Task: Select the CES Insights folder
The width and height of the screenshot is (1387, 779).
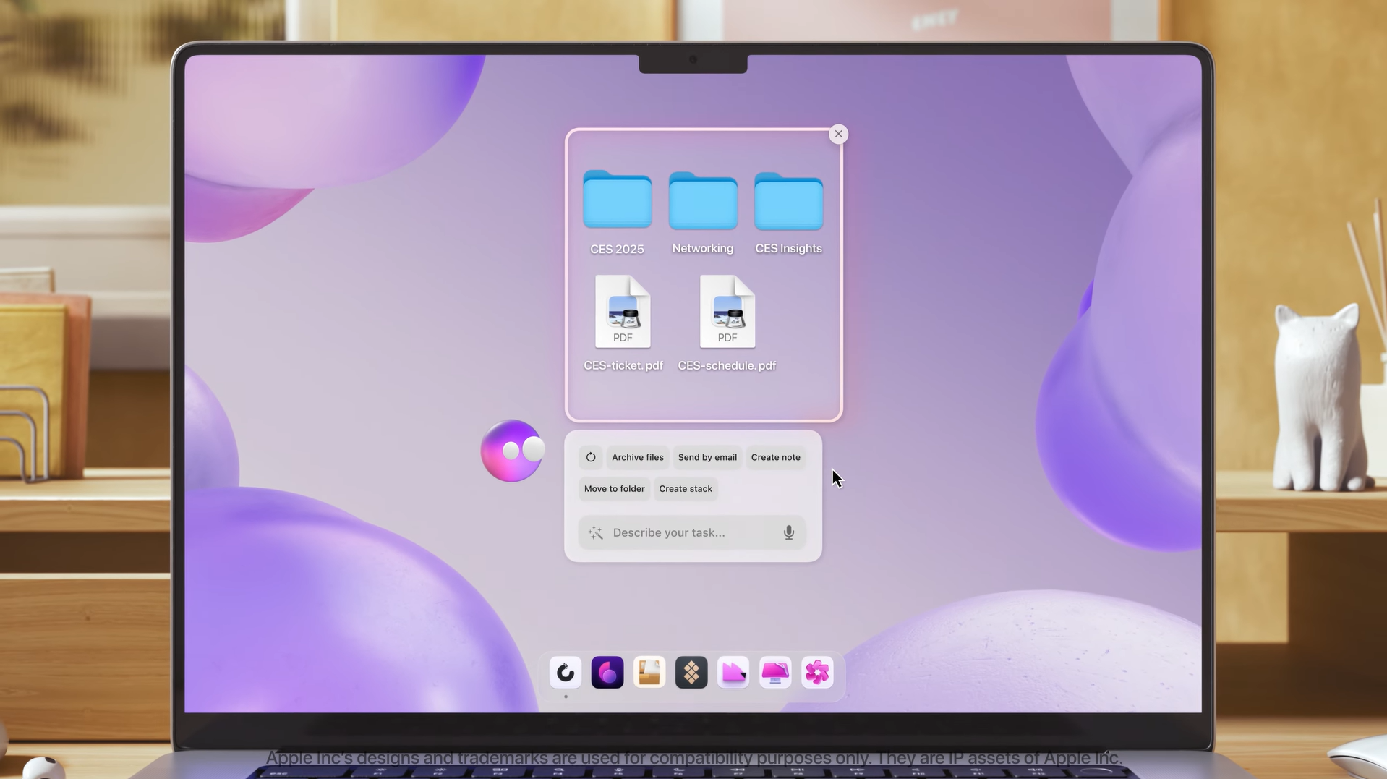Action: click(788, 201)
